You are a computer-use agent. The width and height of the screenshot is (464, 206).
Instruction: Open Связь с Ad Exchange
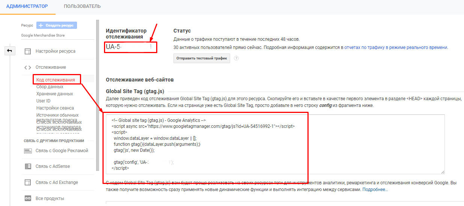57,182
